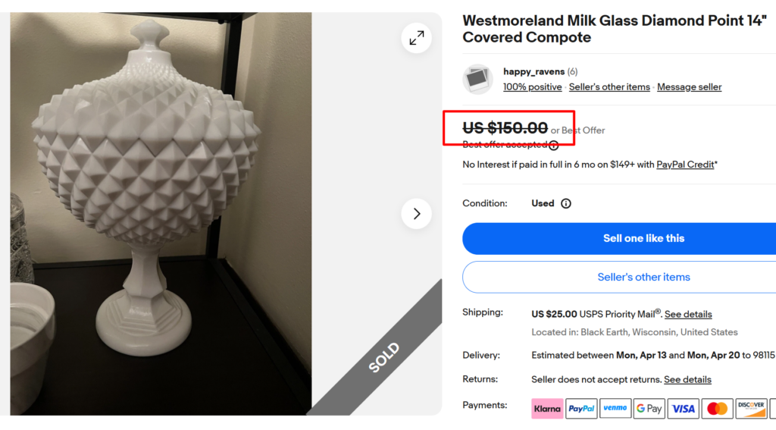Select the Klarna payment icon
The height and width of the screenshot is (430, 776).
pyautogui.click(x=547, y=409)
